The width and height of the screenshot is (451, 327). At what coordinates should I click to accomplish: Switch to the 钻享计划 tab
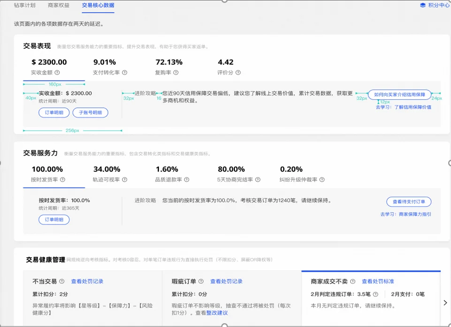(x=24, y=6)
